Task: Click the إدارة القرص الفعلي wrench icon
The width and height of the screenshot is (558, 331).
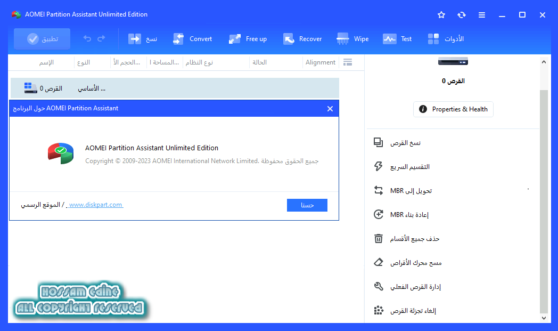Action: click(378, 286)
